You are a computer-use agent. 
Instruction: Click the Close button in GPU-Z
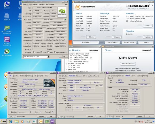click(63, 56)
